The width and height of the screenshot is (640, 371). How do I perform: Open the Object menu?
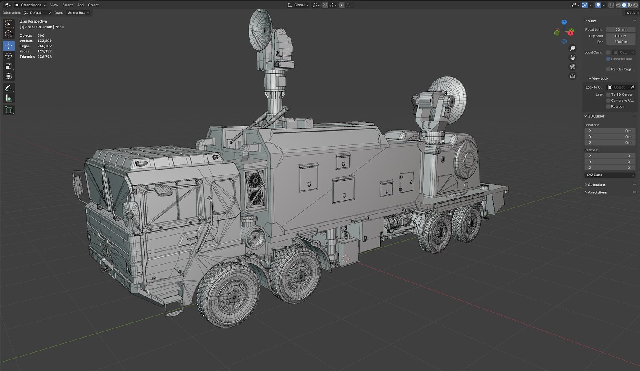(93, 5)
